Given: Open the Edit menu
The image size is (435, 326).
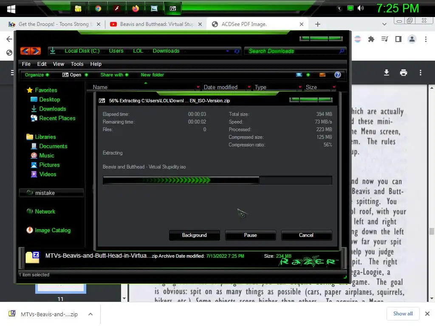Looking at the screenshot, I should pyautogui.click(x=42, y=64).
